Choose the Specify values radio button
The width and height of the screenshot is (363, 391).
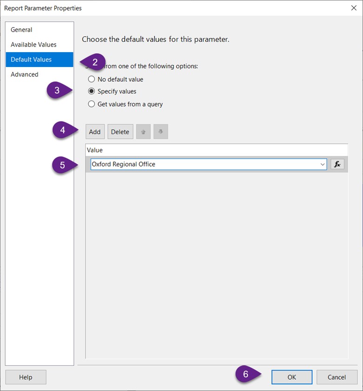pyautogui.click(x=92, y=91)
